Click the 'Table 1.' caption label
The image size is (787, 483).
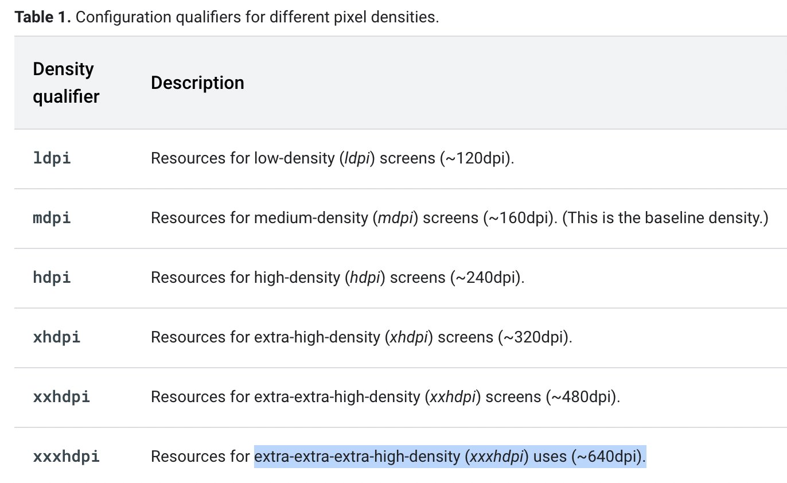point(43,17)
